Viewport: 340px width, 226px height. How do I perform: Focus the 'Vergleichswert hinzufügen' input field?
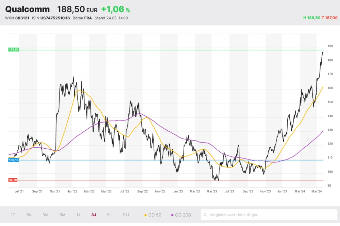pos(270,215)
